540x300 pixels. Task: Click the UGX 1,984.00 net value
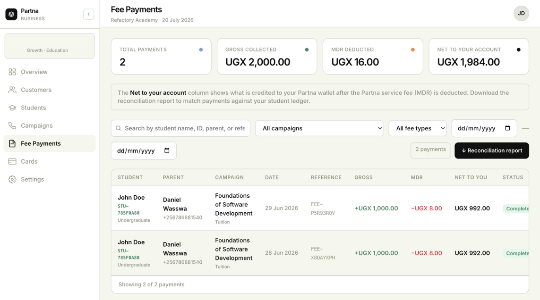pyautogui.click(x=468, y=62)
